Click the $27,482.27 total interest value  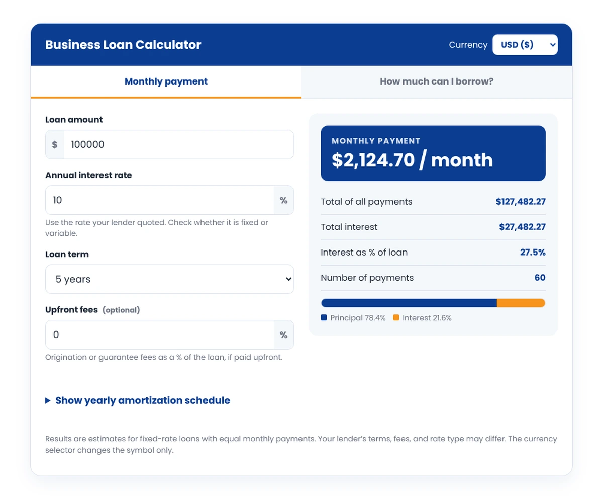click(x=522, y=227)
